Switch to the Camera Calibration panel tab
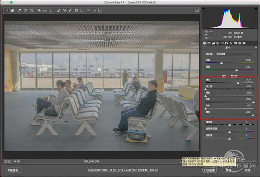 point(235,43)
